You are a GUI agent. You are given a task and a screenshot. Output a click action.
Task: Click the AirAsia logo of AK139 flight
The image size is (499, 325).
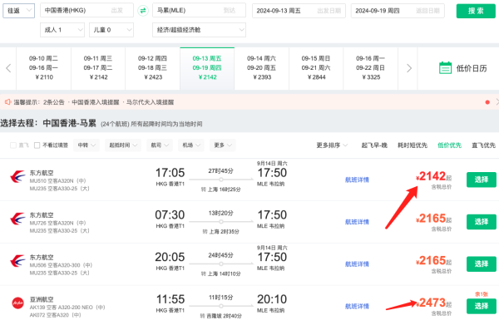pos(17,303)
